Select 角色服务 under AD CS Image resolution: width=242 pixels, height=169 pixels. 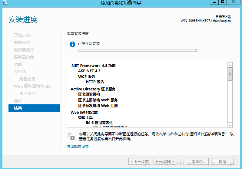pyautogui.click(x=27, y=79)
